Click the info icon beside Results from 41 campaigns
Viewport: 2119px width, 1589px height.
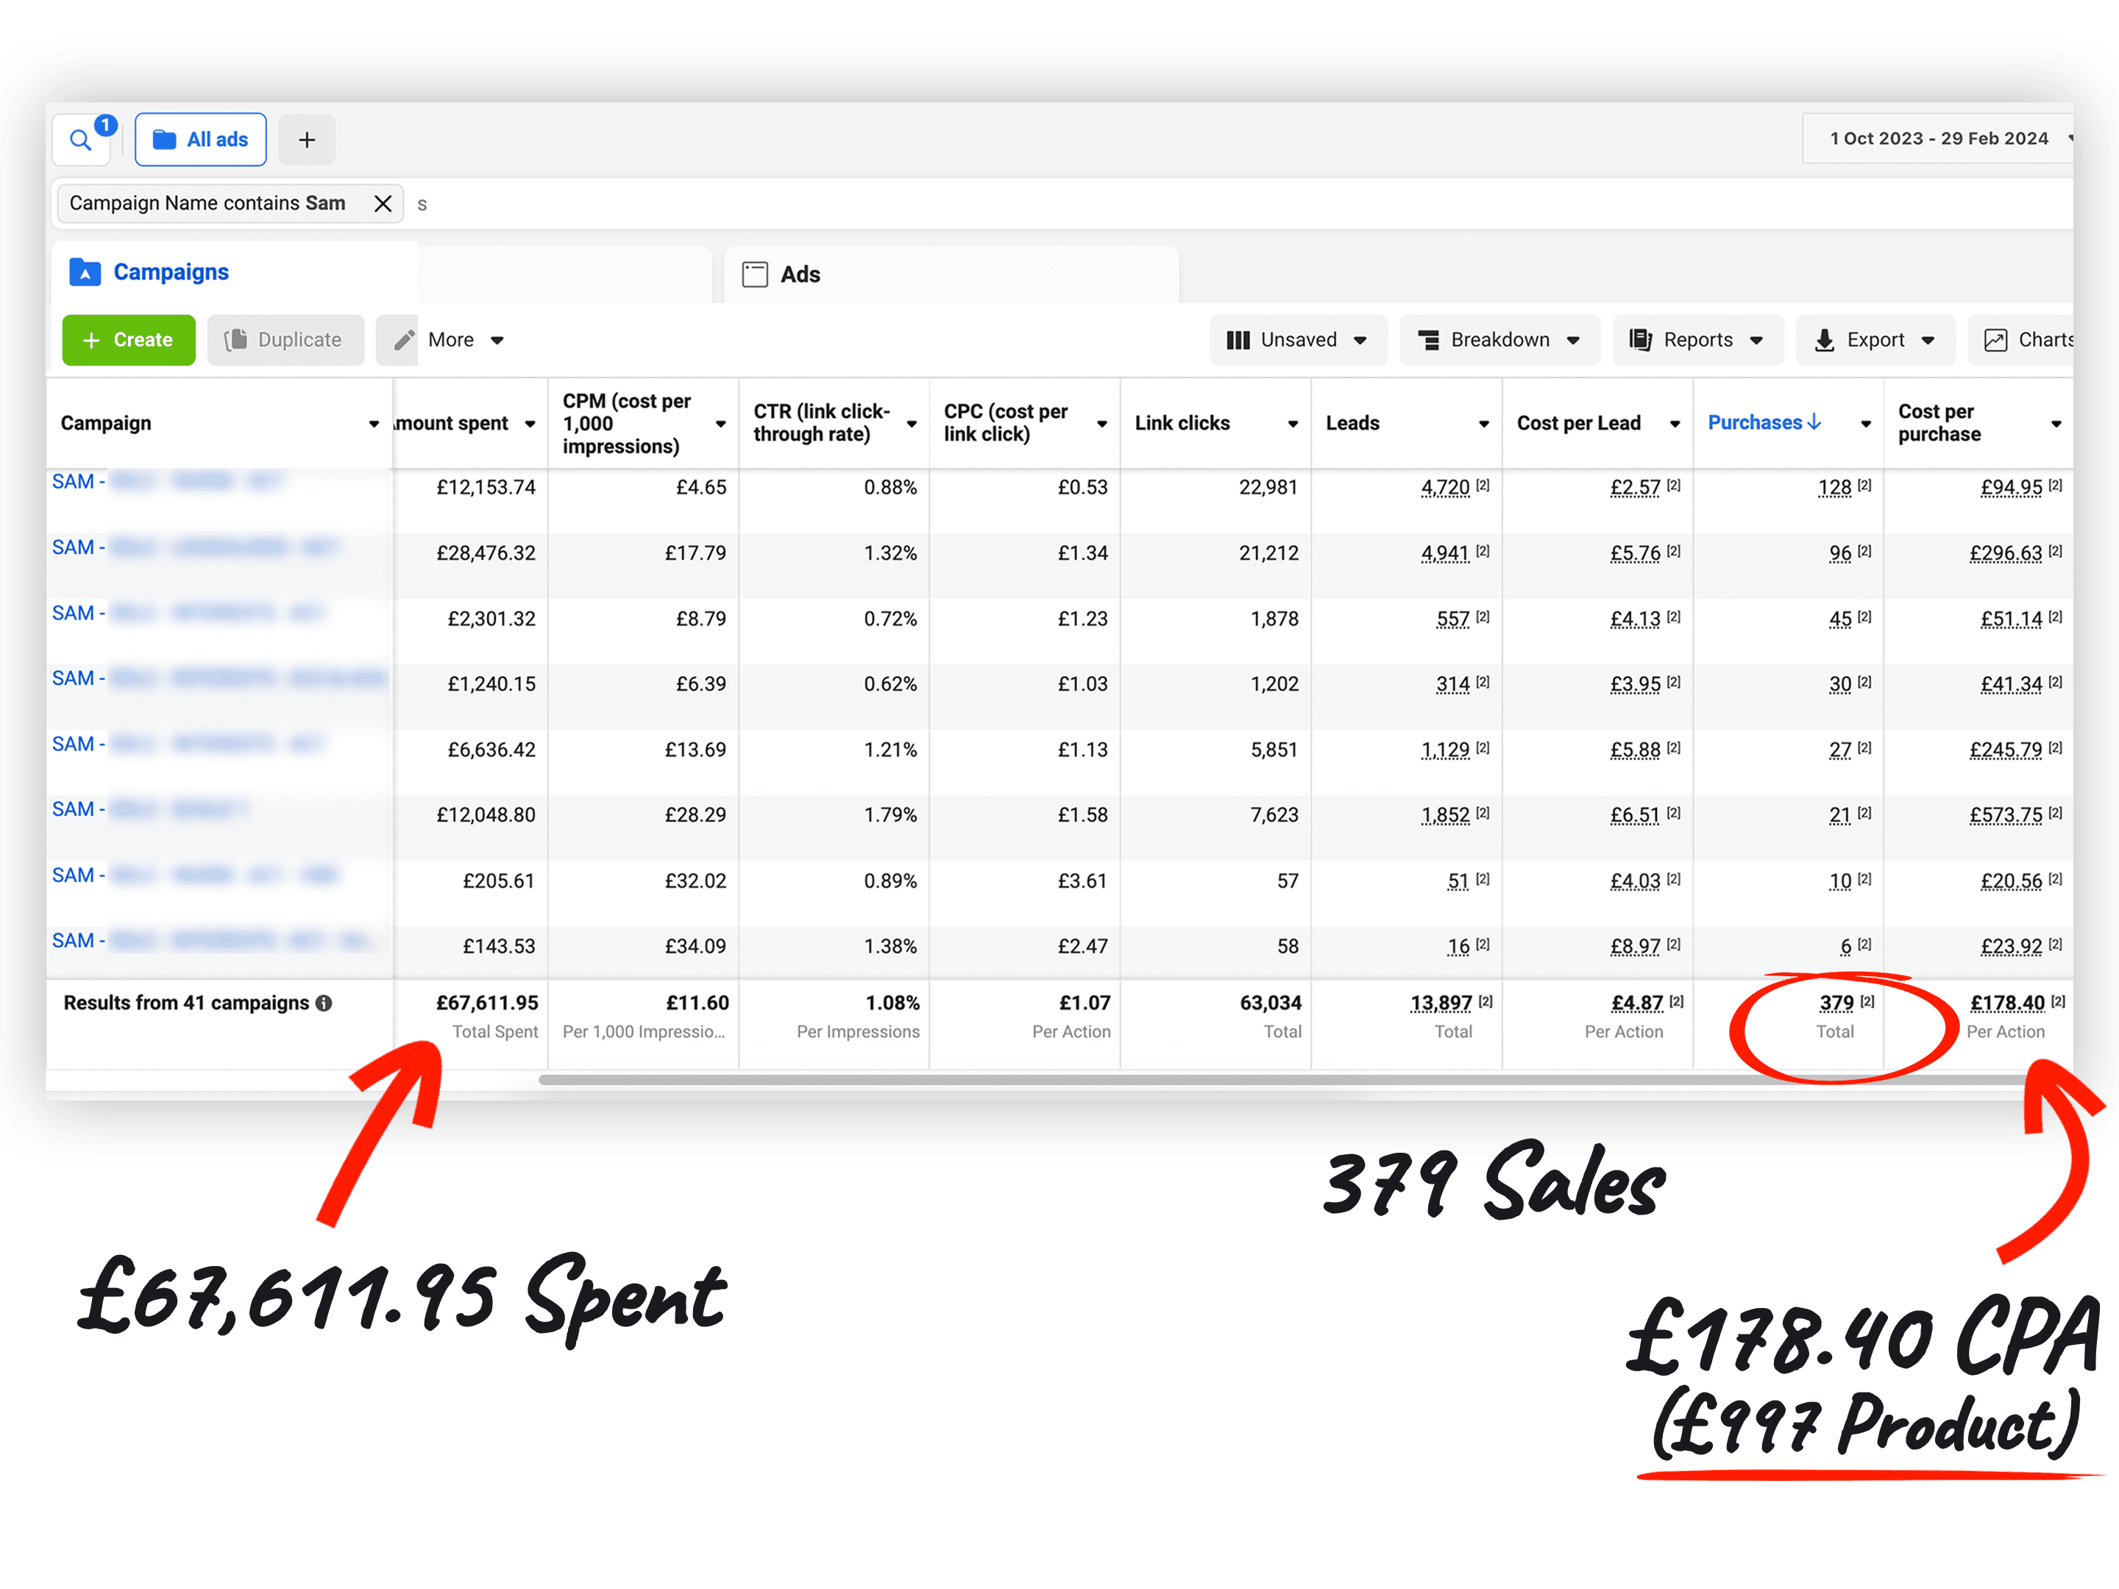pos(324,1003)
